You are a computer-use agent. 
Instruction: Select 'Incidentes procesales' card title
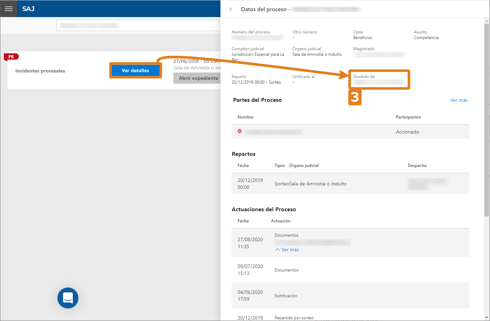click(40, 71)
